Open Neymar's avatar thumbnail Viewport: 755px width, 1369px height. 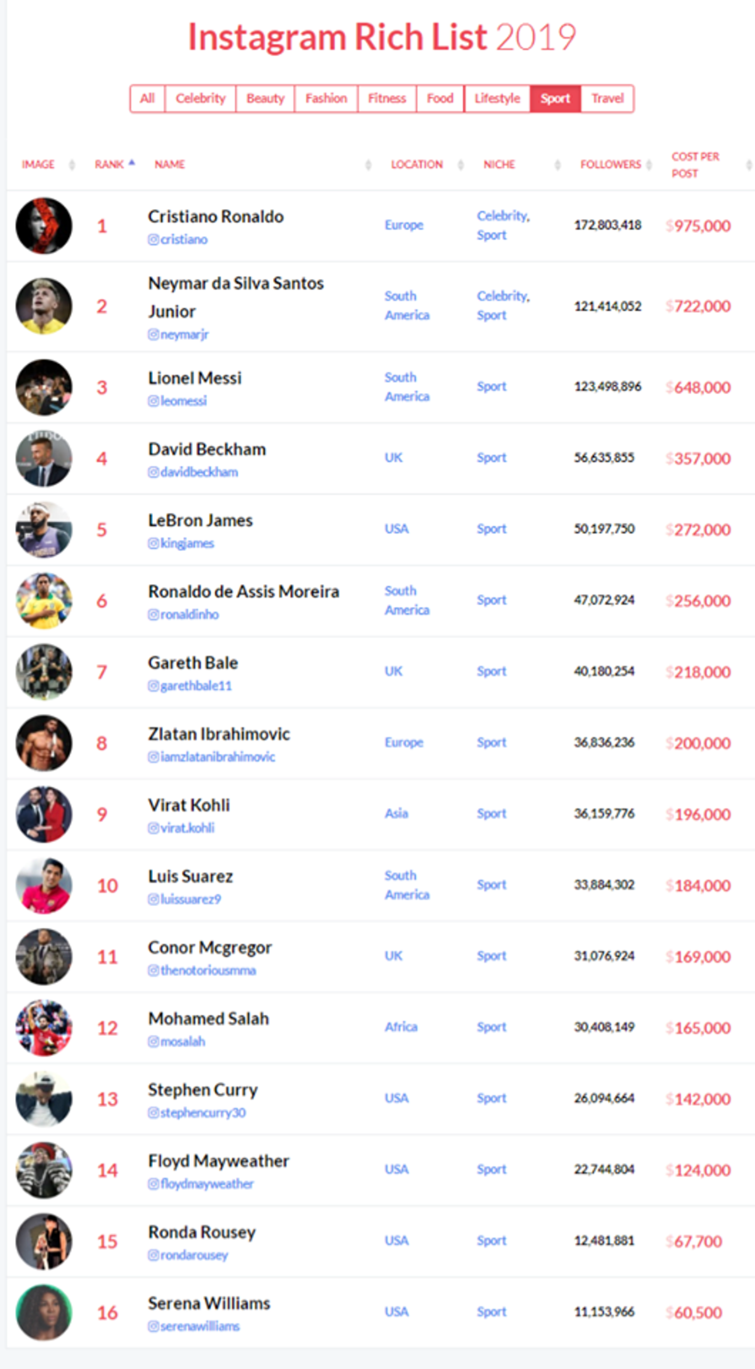pyautogui.click(x=43, y=307)
